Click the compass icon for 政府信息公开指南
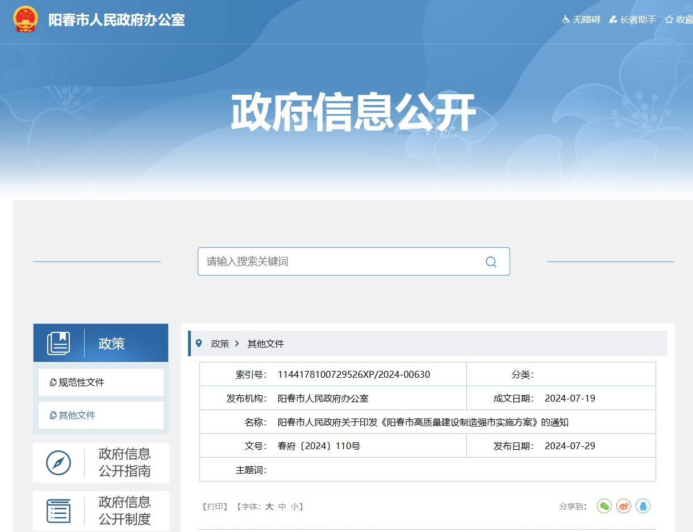 [x=59, y=463]
